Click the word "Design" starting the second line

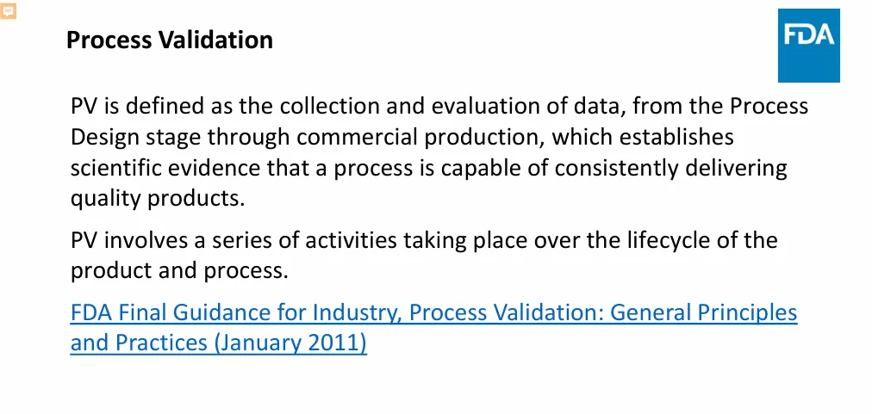point(105,137)
